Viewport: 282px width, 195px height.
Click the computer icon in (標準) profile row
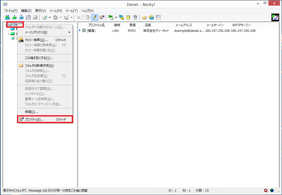(84, 31)
